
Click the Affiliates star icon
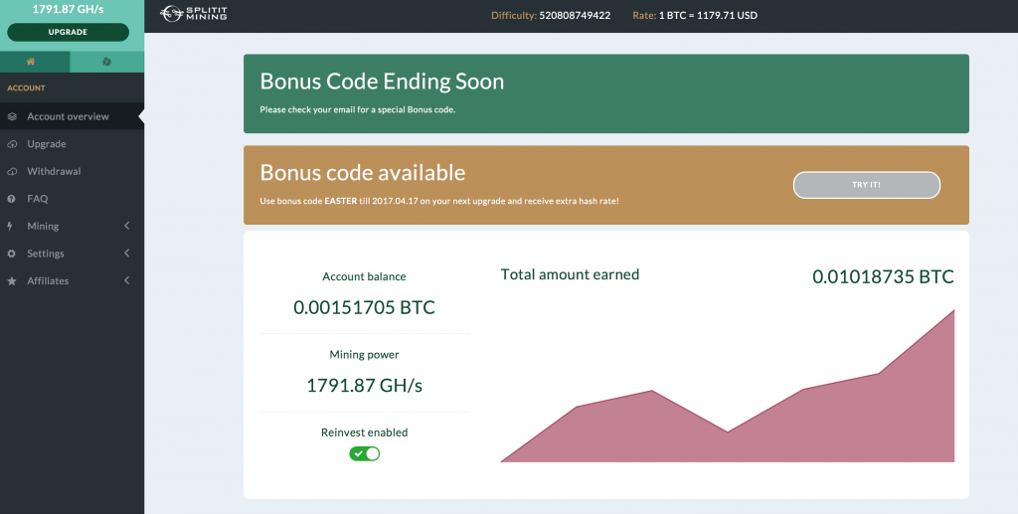(x=12, y=281)
